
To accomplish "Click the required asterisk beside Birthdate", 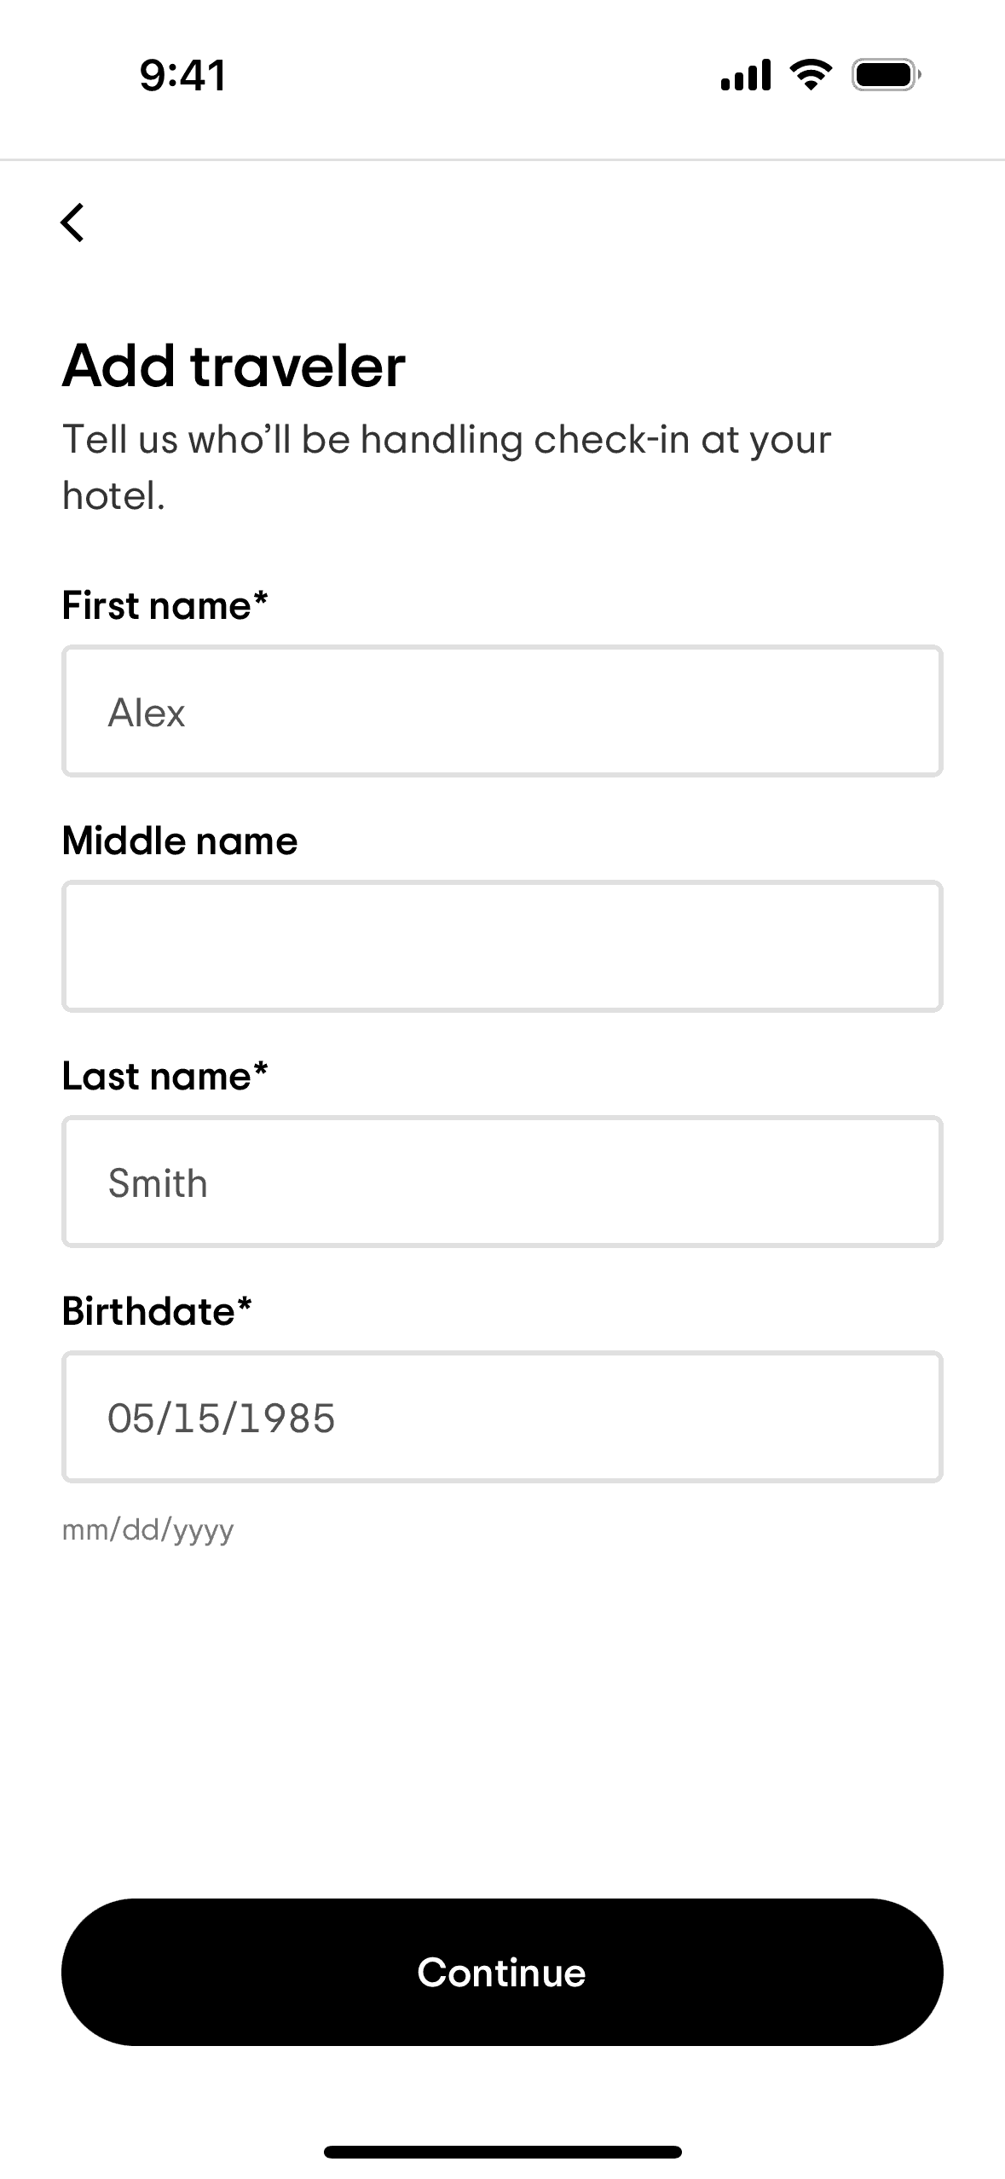I will 245,1304.
